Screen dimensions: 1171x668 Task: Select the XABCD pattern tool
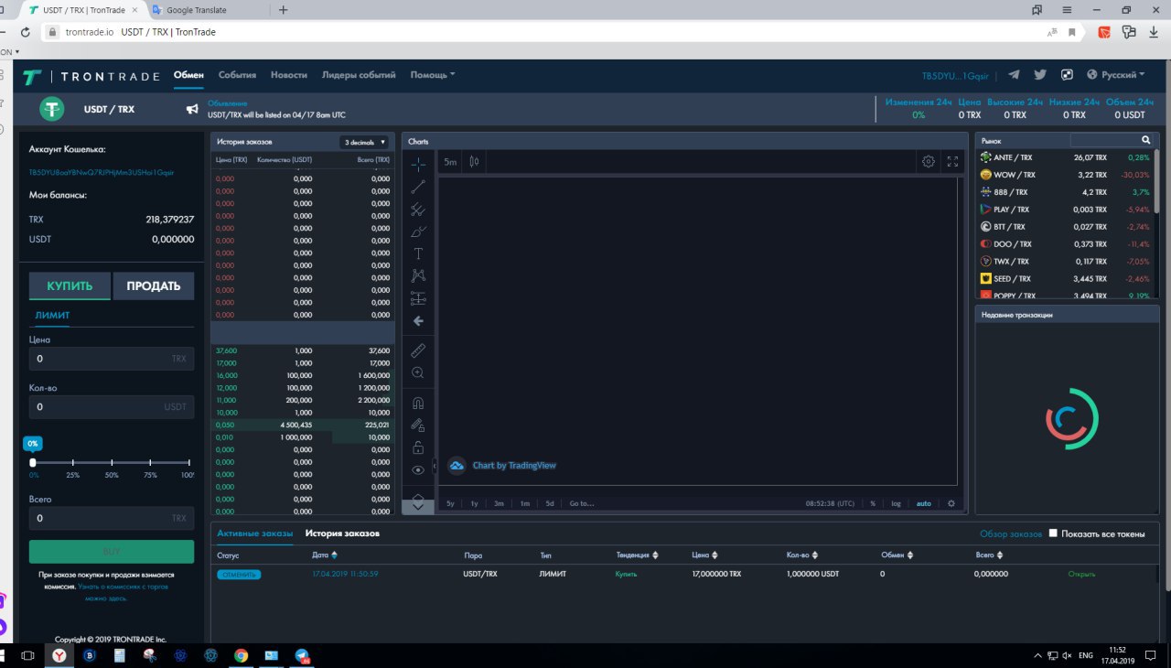(x=418, y=275)
